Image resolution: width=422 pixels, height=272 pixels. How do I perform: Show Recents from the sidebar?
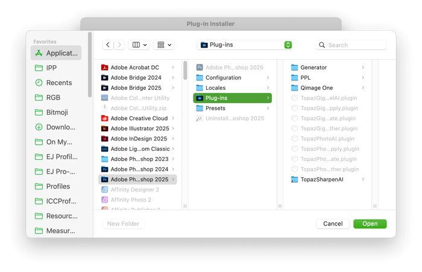(56, 83)
